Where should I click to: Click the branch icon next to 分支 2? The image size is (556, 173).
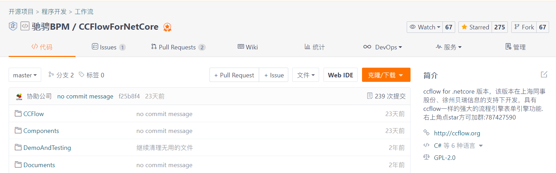(x=51, y=75)
